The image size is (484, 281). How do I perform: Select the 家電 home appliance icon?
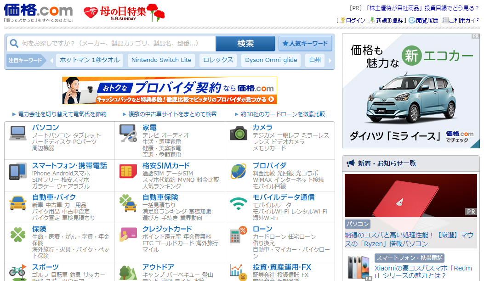click(128, 132)
